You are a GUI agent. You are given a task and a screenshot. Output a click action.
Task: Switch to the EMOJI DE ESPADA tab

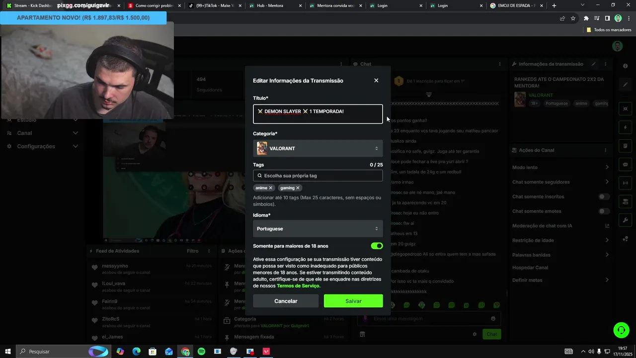click(x=515, y=5)
